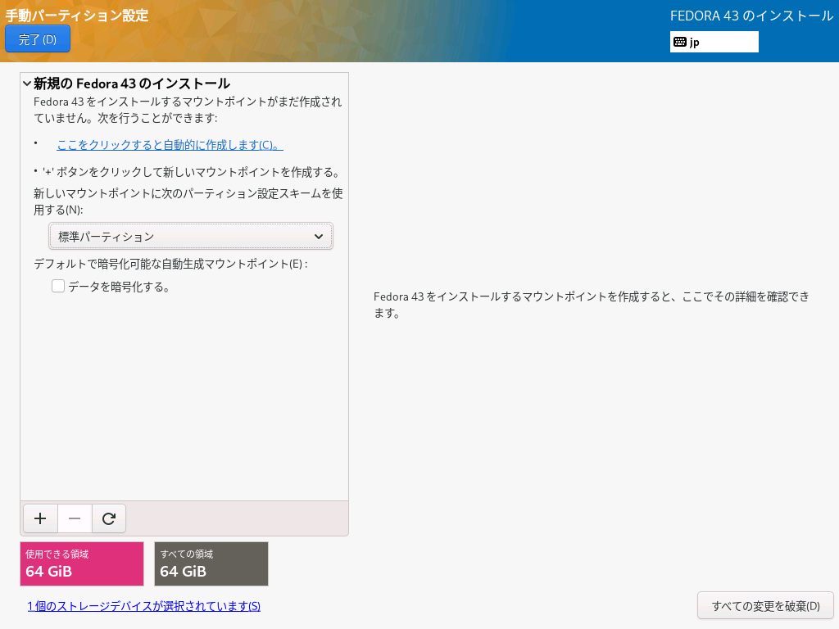Click the gray すべての領域 64 GiB box

click(x=211, y=563)
